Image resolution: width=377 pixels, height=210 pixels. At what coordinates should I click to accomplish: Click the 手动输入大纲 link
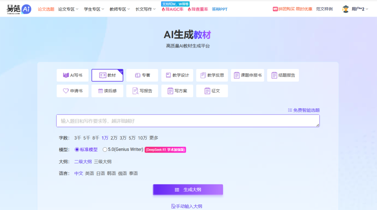pyautogui.click(x=187, y=206)
